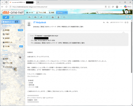This screenshot has width=133, height=106.
Task: Open the メール tab in top navigation
Action: pos(30,12)
